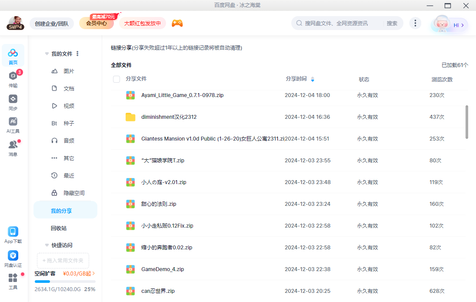
Task: Click the file list vertical scrollbar
Action: tap(466, 122)
